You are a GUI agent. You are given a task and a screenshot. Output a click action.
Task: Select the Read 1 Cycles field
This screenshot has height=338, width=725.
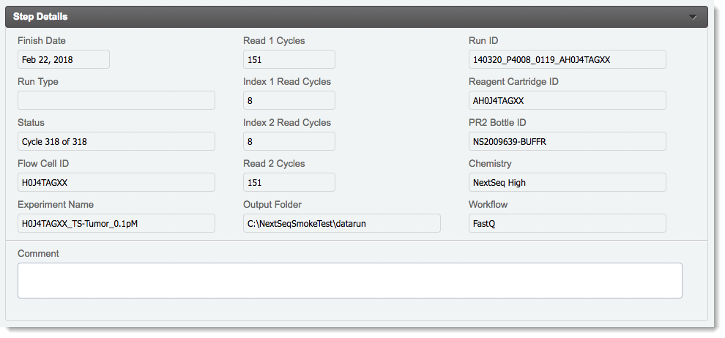(x=289, y=59)
